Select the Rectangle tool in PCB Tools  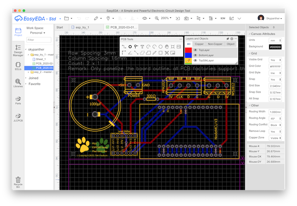pos(160,53)
